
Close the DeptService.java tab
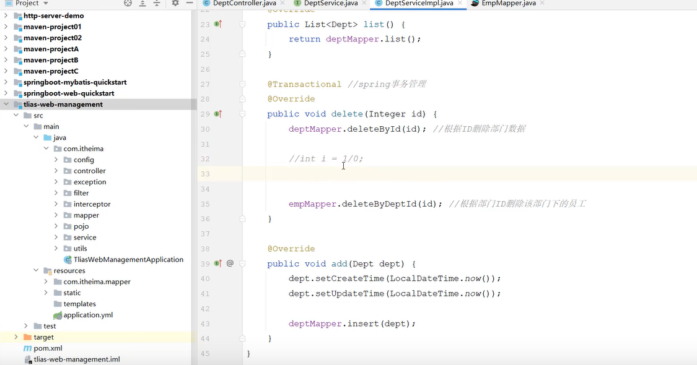[364, 3]
